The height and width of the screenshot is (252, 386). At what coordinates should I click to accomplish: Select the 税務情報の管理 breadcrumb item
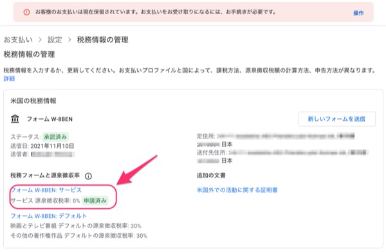[103, 40]
